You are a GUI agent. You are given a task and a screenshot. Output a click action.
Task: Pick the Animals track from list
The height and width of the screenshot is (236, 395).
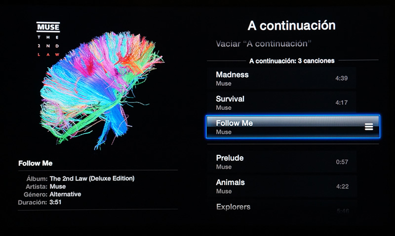(x=281, y=186)
